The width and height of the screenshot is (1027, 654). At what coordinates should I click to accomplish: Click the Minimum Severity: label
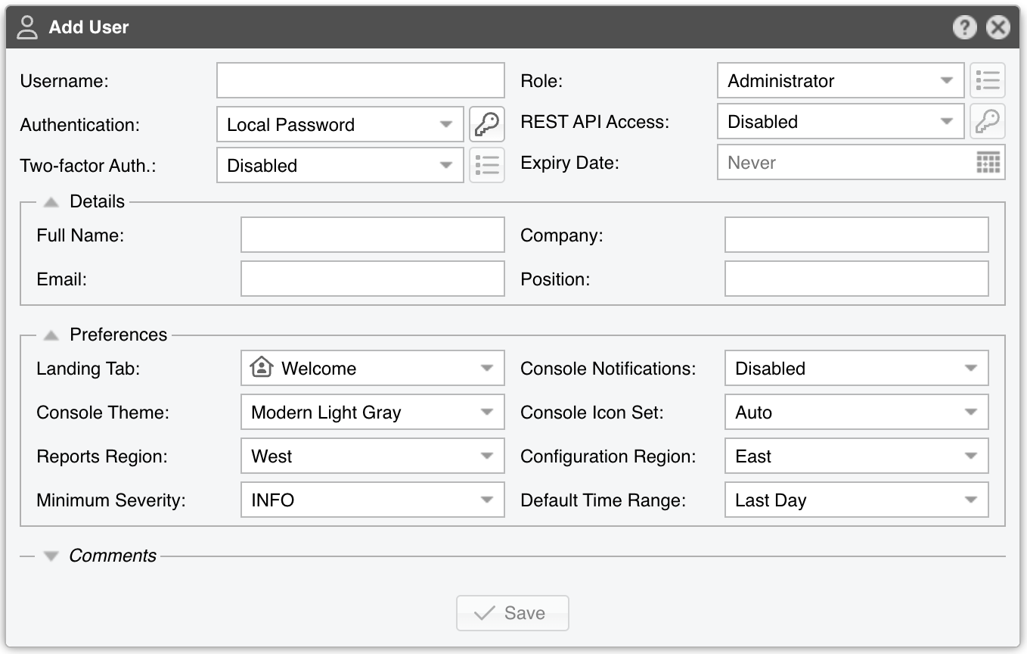(111, 500)
